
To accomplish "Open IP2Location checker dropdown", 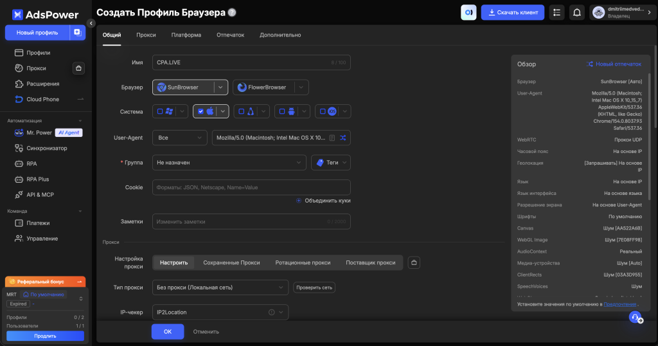I will pos(220,312).
